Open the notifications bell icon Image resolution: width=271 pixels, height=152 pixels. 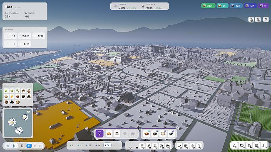point(266,20)
